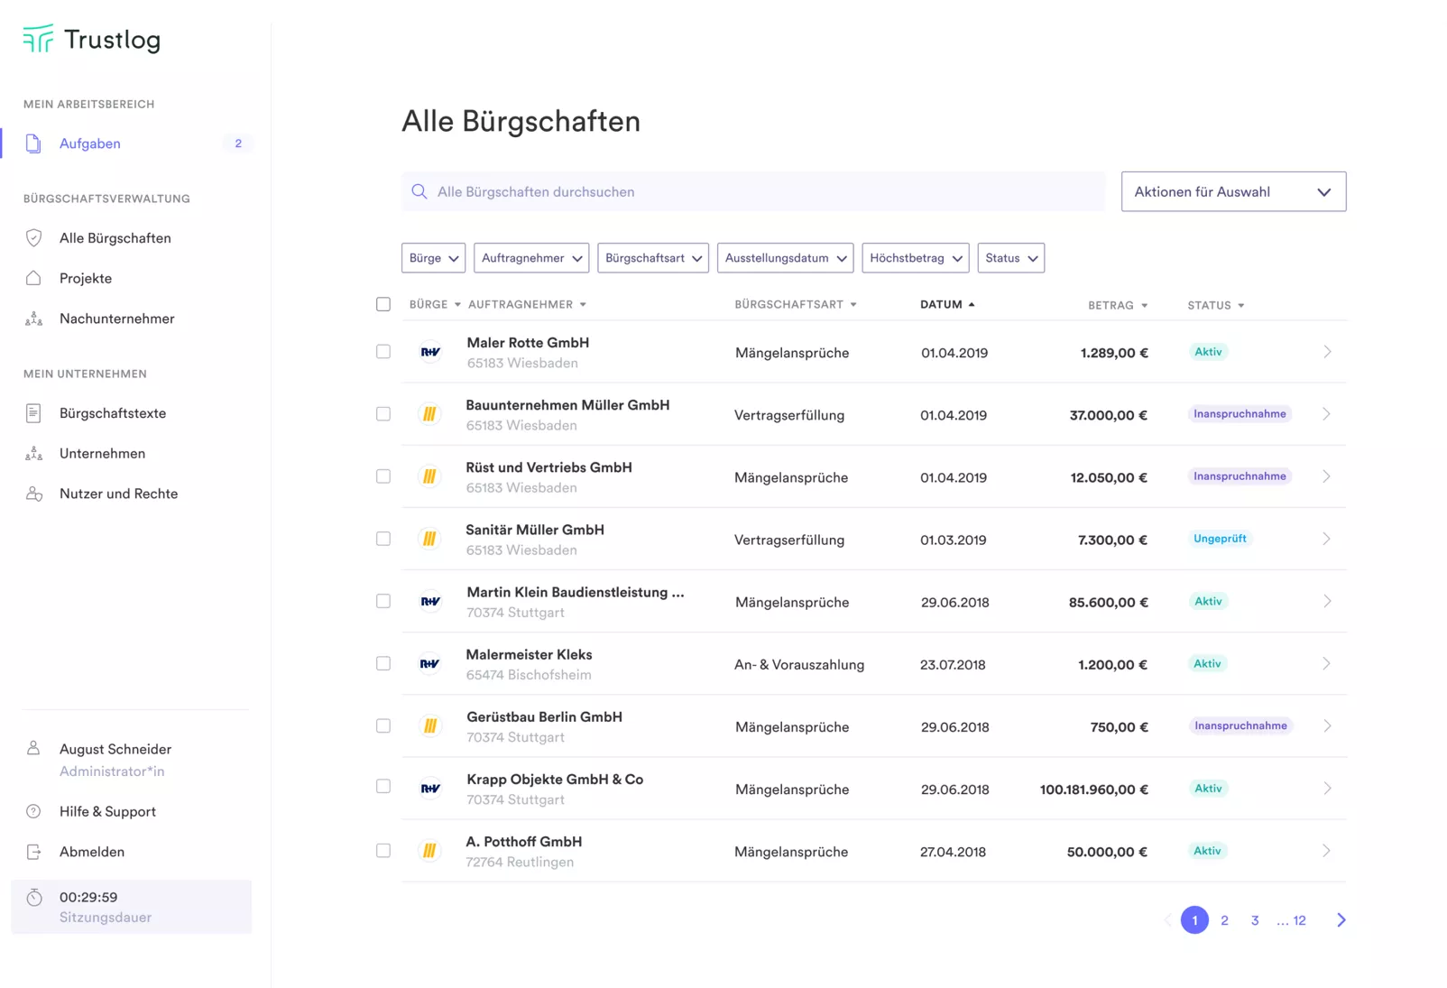The image size is (1447, 988).
Task: Click the house icon beside Projekte
Action: coord(33,278)
